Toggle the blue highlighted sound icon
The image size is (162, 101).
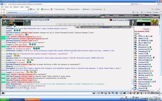[117, 93]
